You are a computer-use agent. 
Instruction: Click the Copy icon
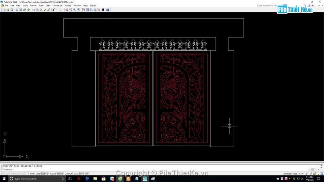(x=37, y=10)
